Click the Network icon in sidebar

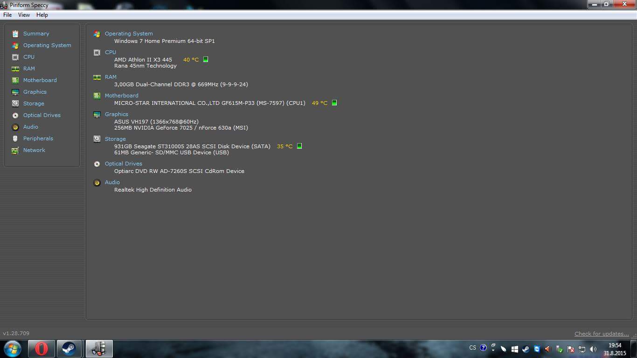click(x=15, y=150)
